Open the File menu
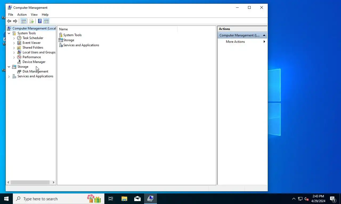 (x=11, y=15)
